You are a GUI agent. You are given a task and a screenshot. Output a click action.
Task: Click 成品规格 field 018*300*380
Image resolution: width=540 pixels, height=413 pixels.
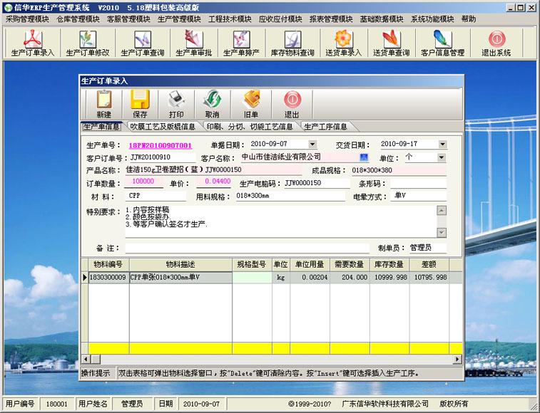click(399, 171)
